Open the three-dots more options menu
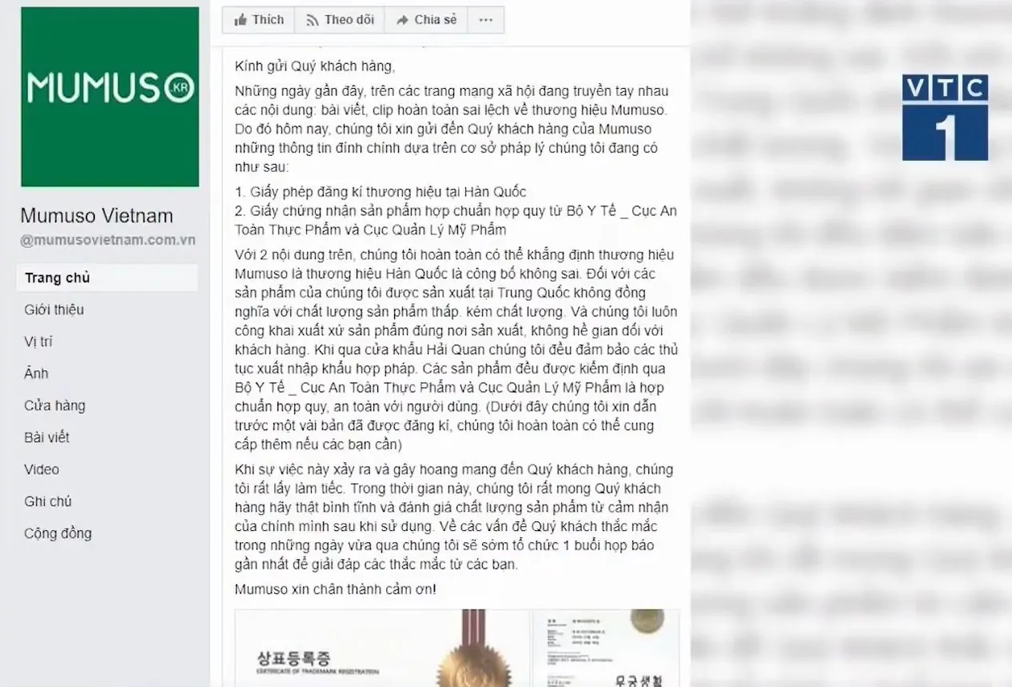Viewport: 1012px width, 687px height. [486, 20]
